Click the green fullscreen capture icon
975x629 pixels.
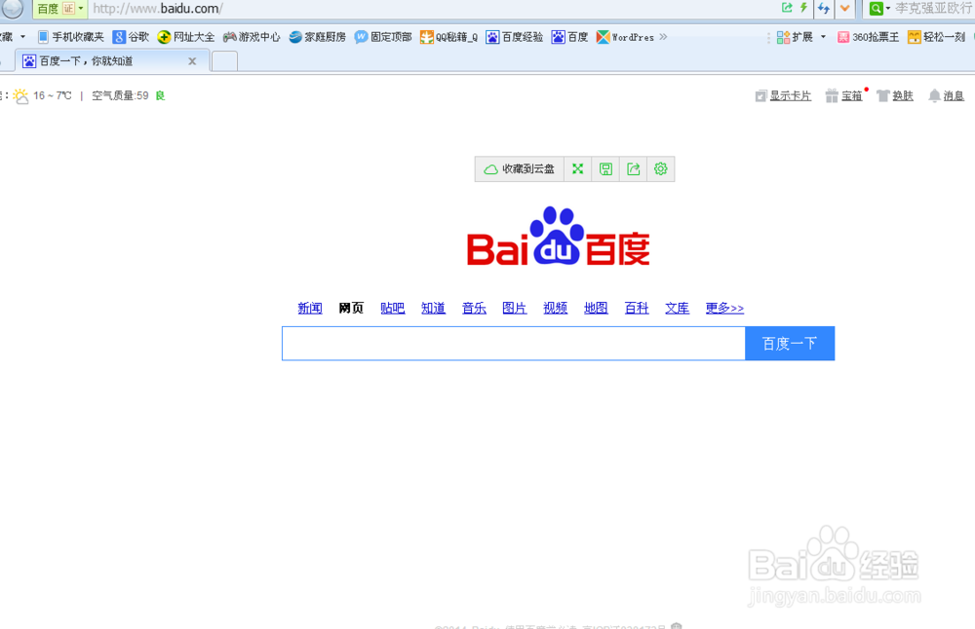577,168
